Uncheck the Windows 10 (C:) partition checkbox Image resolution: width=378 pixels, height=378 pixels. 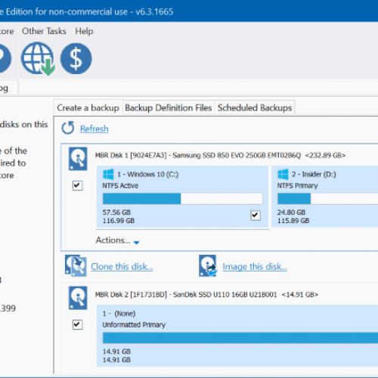click(256, 215)
